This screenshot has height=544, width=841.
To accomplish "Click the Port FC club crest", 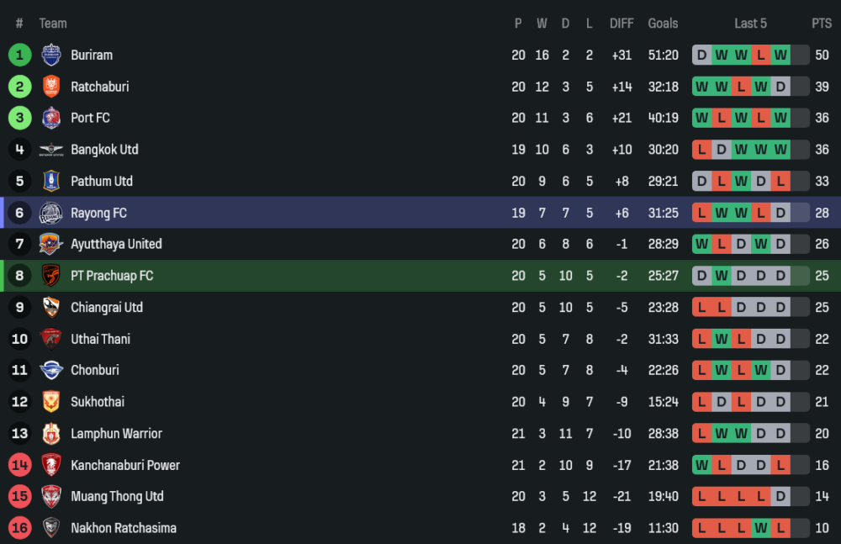I will point(51,118).
